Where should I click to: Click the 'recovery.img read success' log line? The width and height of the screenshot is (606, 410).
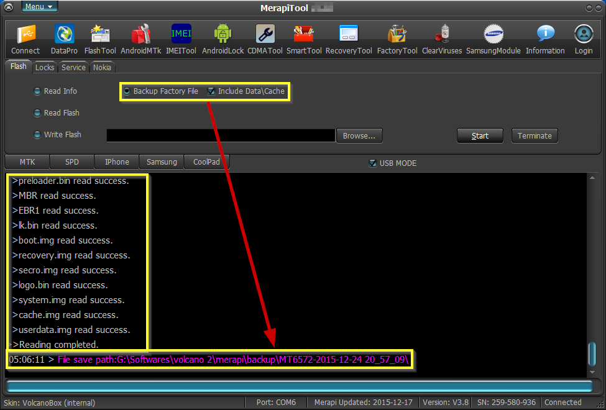click(71, 255)
